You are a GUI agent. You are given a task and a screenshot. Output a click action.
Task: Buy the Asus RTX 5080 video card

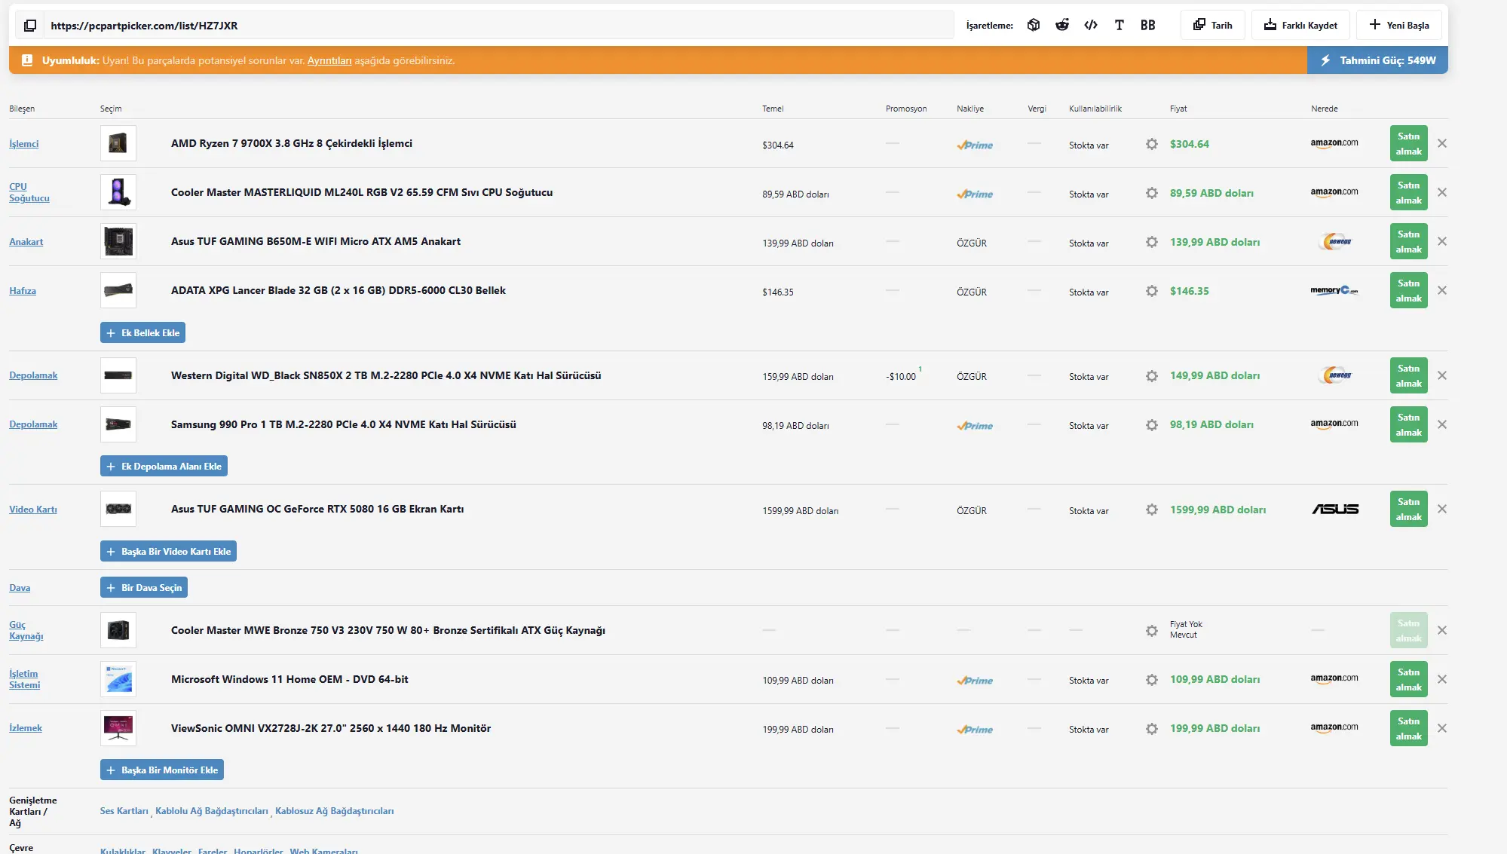(1408, 509)
